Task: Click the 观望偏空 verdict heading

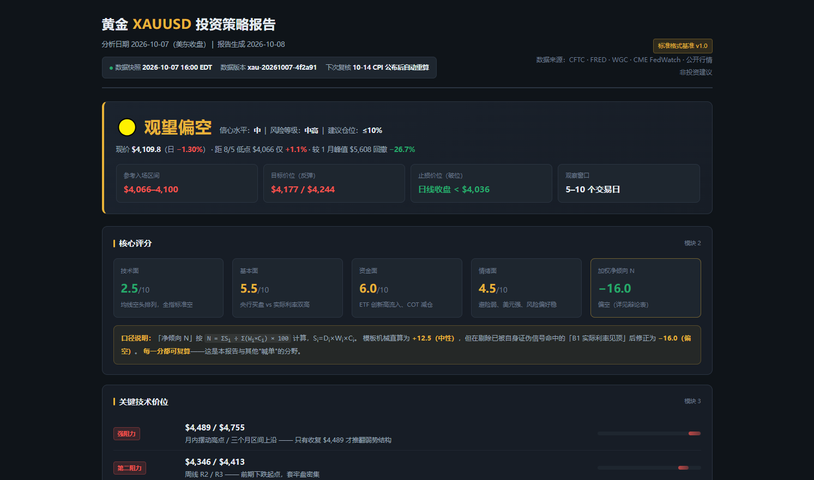Action: pyautogui.click(x=178, y=127)
